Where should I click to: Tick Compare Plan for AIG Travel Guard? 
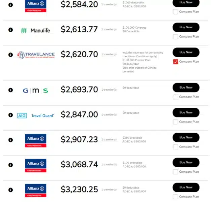pyautogui.click(x=175, y=122)
